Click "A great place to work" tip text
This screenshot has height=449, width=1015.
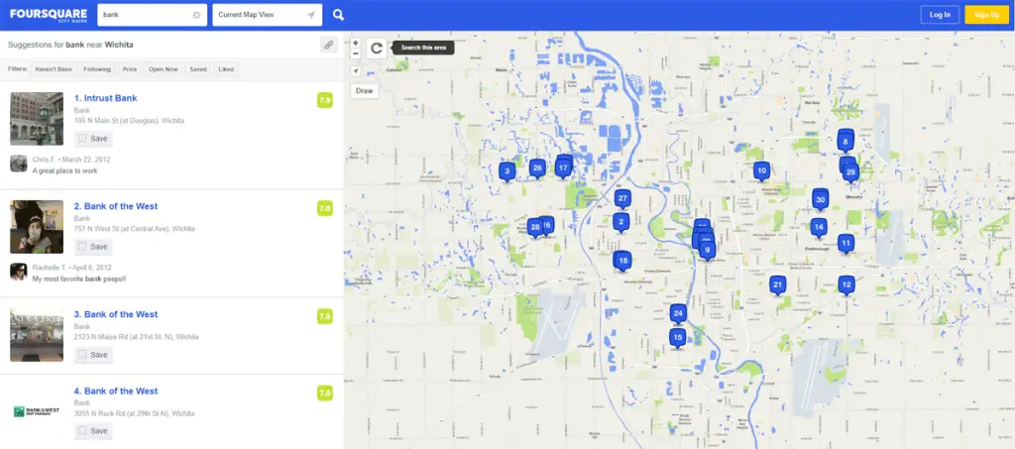tap(64, 170)
